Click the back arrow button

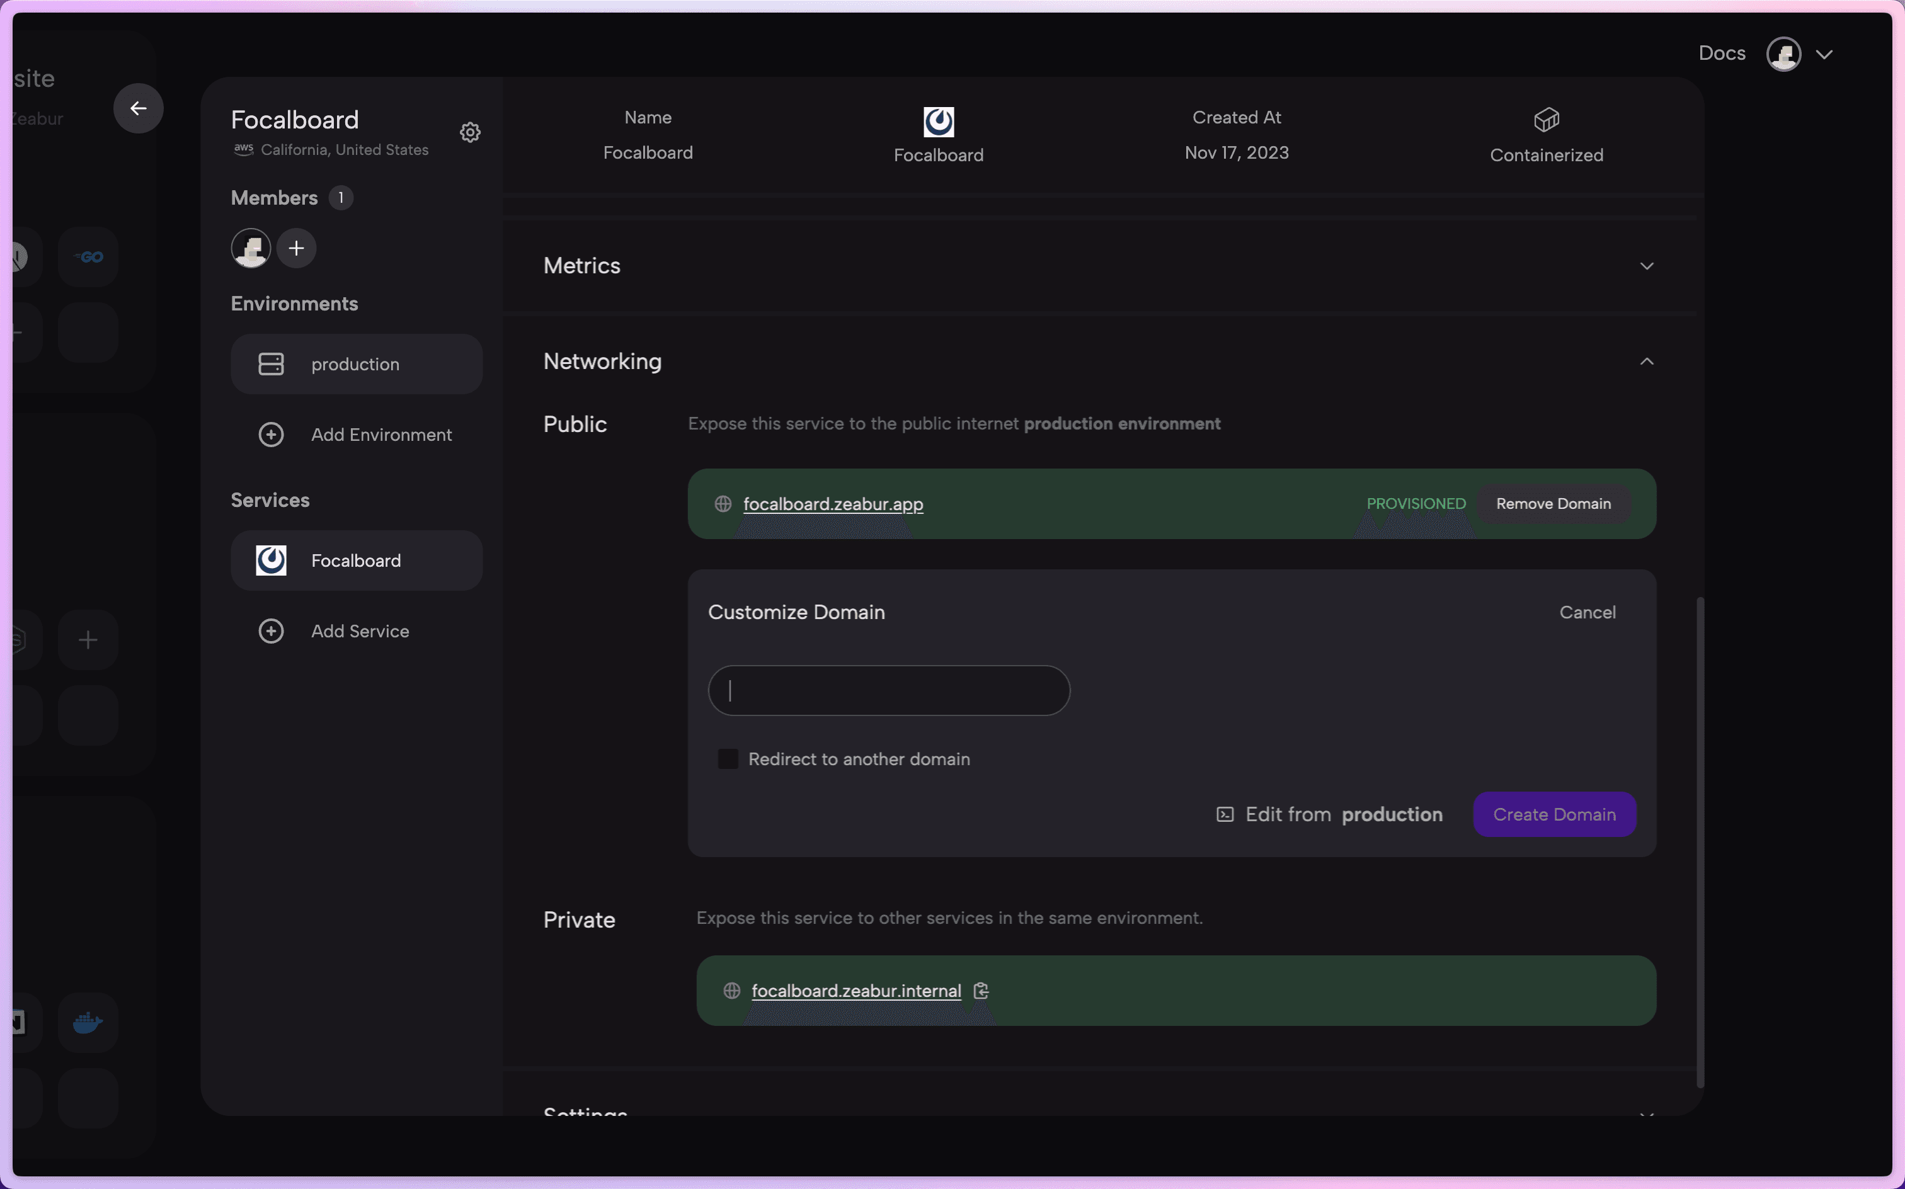pyautogui.click(x=137, y=108)
